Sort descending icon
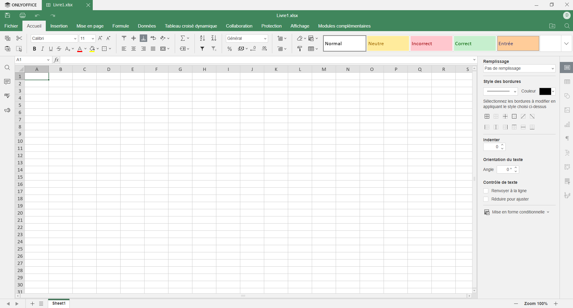Screen dimensions: 573x308 click(x=214, y=38)
